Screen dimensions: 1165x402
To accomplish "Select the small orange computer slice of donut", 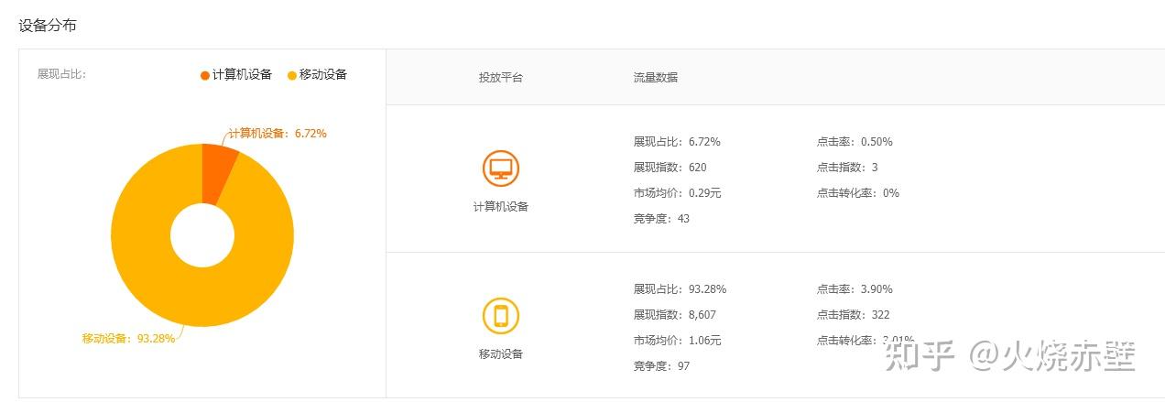I will coord(220,173).
